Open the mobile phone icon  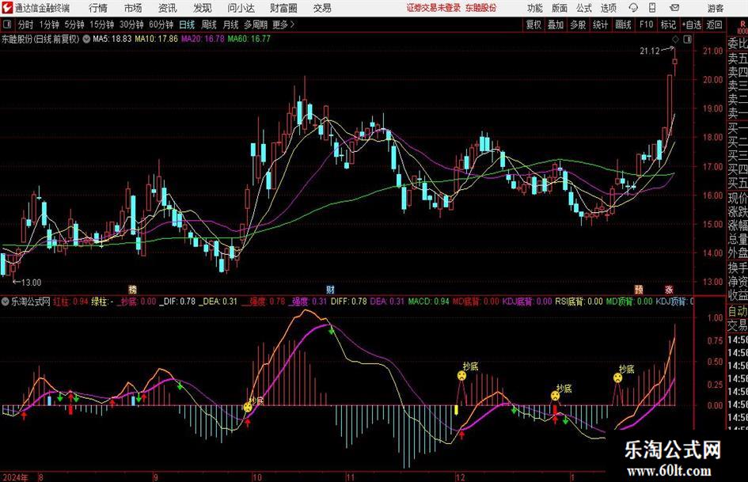click(x=652, y=8)
